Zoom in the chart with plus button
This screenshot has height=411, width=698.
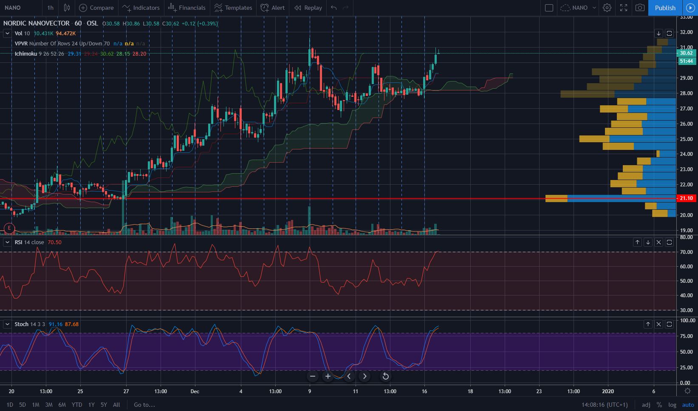pos(328,376)
